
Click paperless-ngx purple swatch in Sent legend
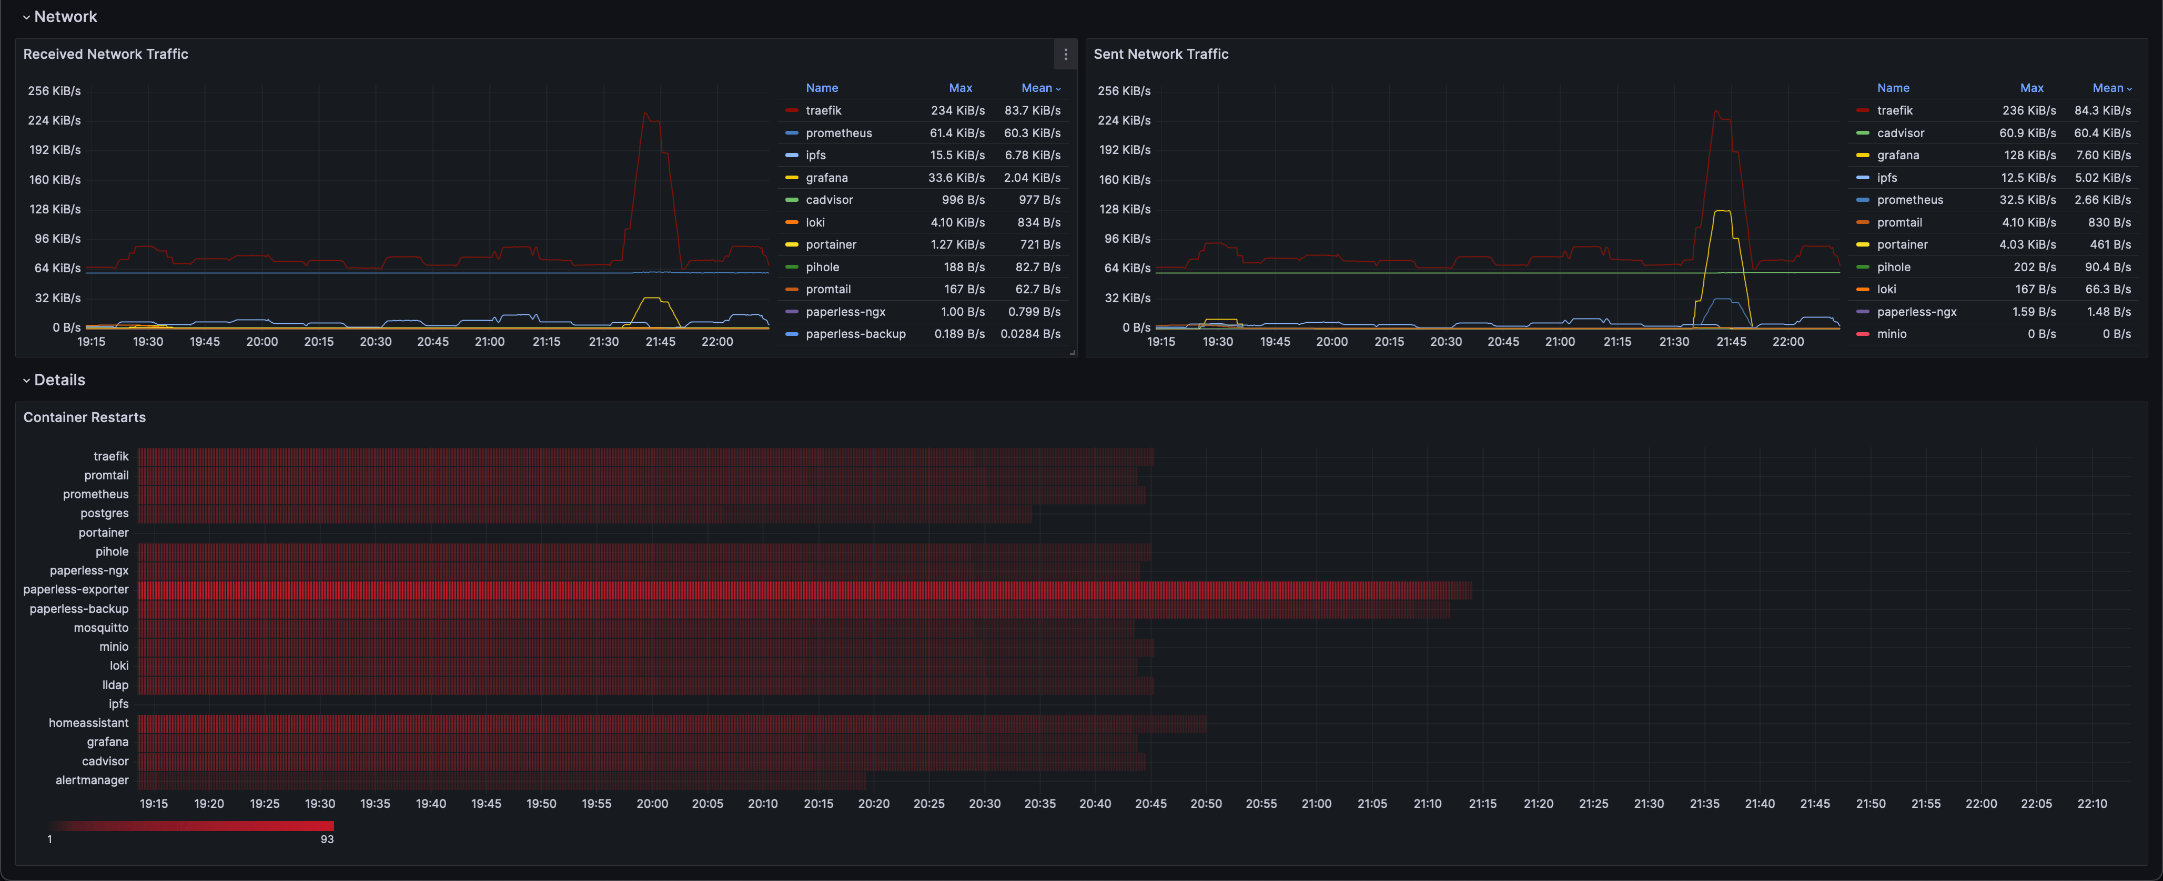coord(1863,312)
